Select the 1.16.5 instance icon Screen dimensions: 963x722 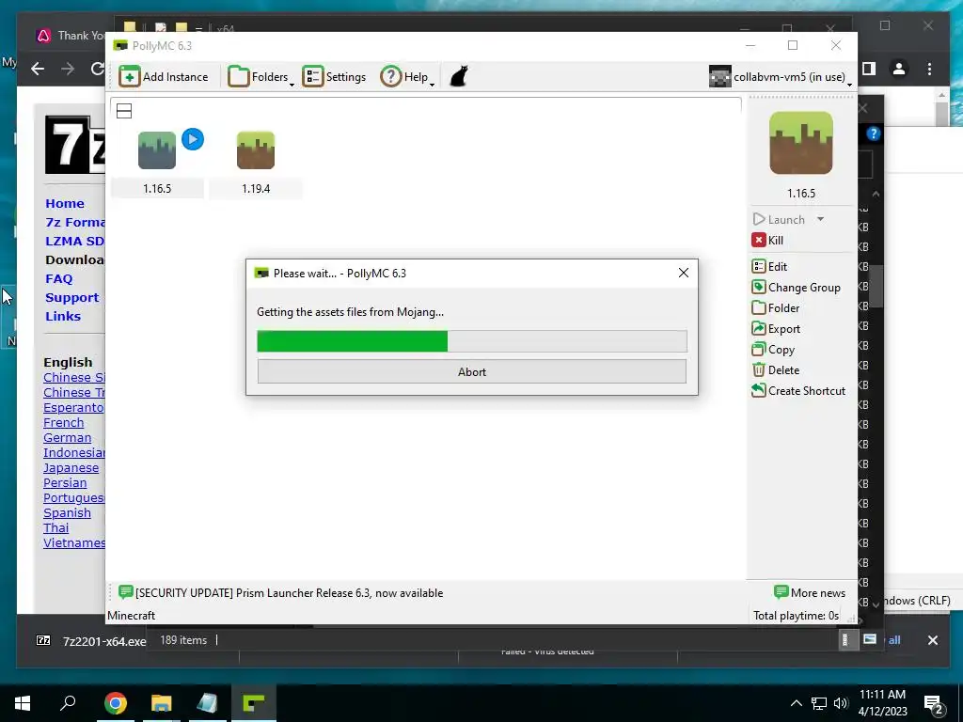pyautogui.click(x=157, y=150)
